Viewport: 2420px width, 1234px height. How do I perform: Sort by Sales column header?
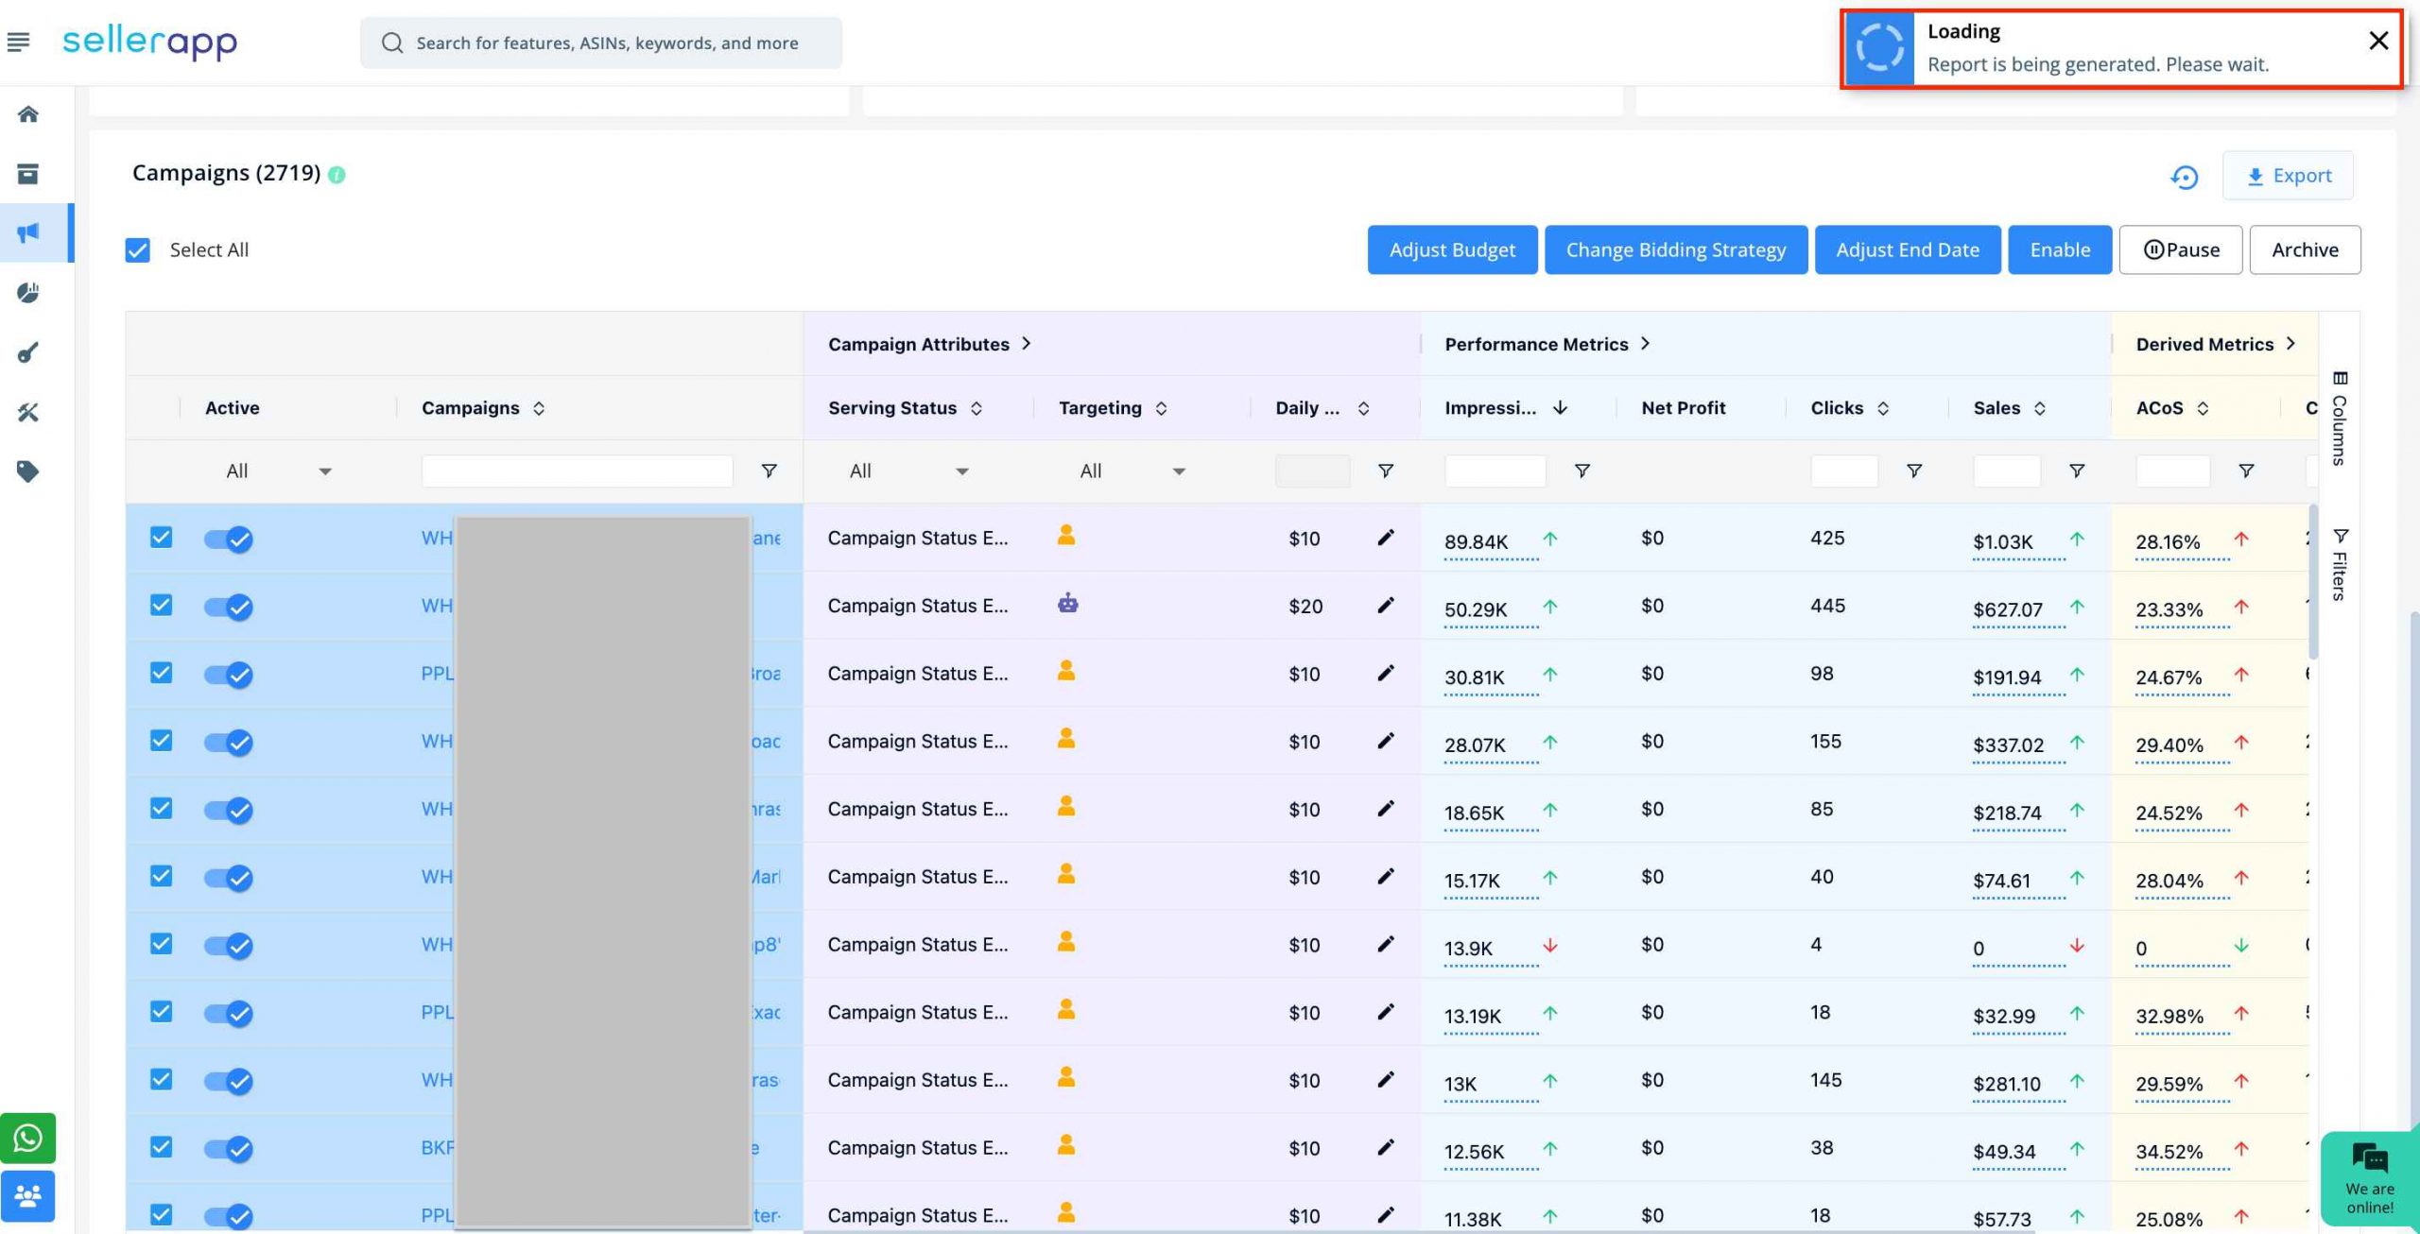[x=2010, y=408]
